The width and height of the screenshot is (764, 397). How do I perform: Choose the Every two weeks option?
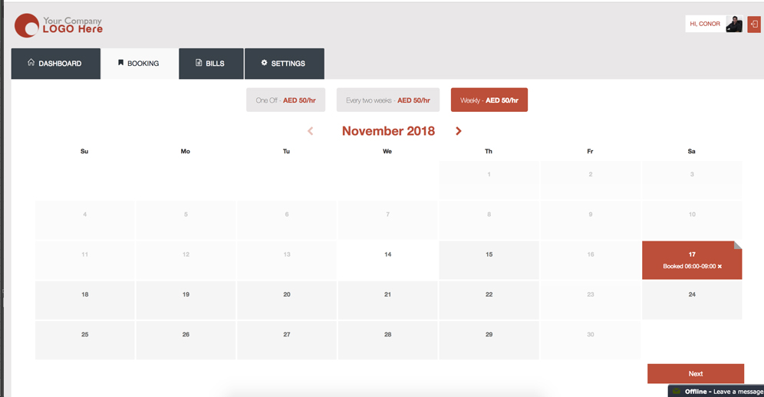(388, 100)
